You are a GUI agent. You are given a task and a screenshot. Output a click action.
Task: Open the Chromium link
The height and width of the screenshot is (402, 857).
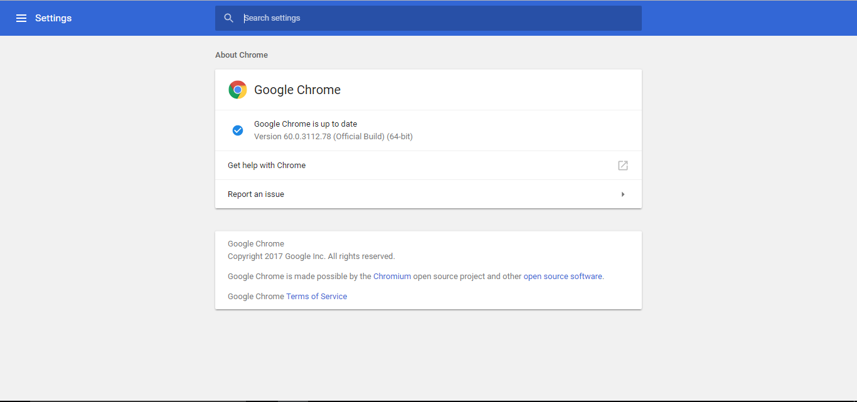point(392,277)
